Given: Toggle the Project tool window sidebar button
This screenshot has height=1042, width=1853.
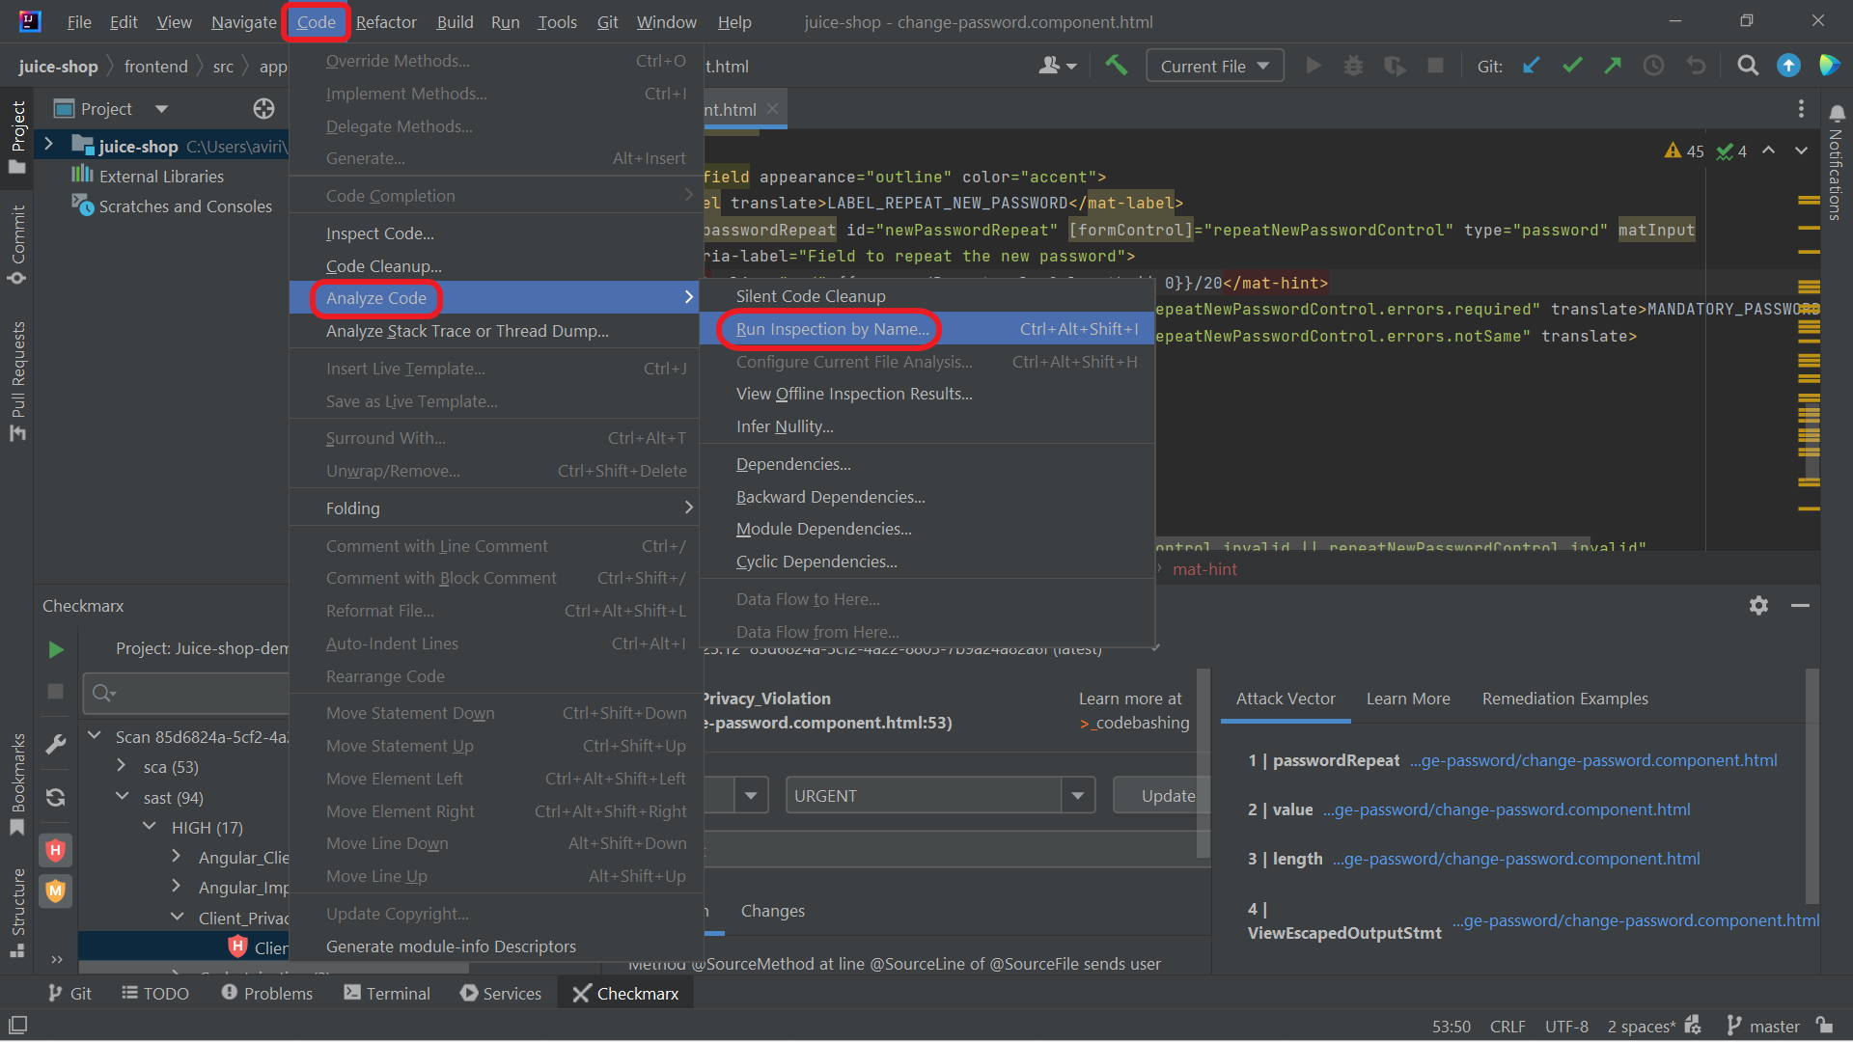Looking at the screenshot, I should pos(17,138).
